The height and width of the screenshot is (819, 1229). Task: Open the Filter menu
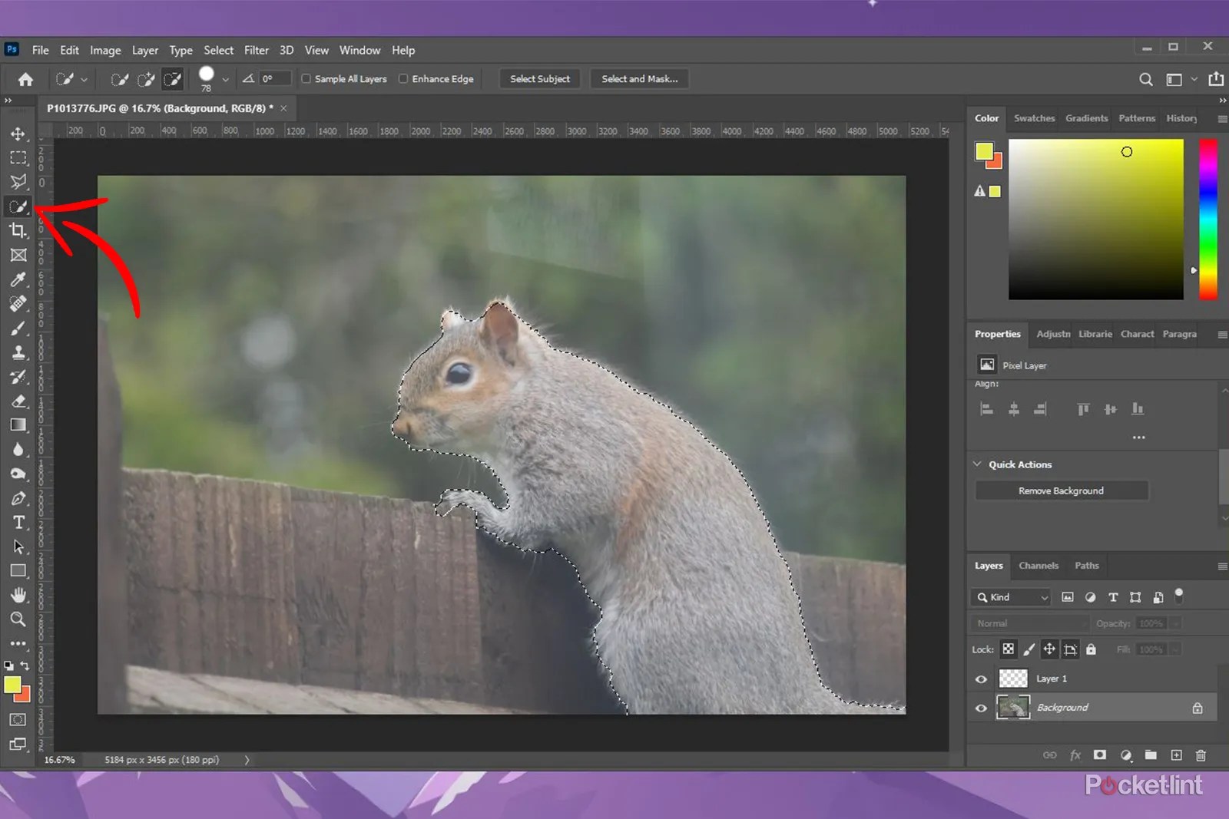pos(257,50)
